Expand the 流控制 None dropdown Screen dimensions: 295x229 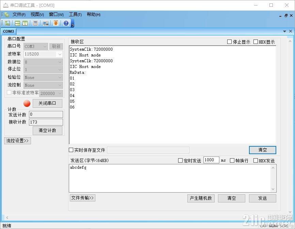click(60, 85)
